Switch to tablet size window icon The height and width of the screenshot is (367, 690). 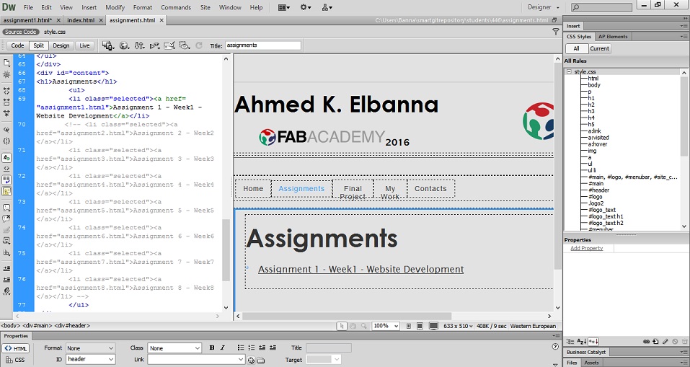pos(420,326)
